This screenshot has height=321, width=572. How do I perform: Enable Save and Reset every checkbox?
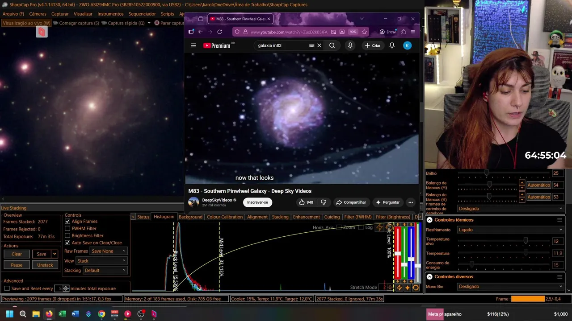point(7,288)
